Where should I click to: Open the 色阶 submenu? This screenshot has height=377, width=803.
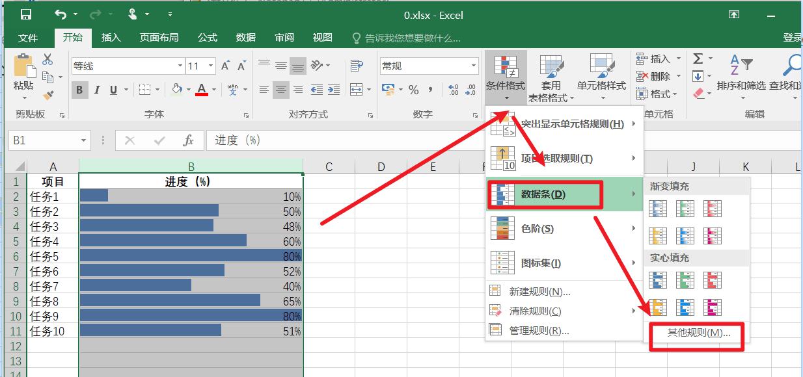(x=564, y=228)
